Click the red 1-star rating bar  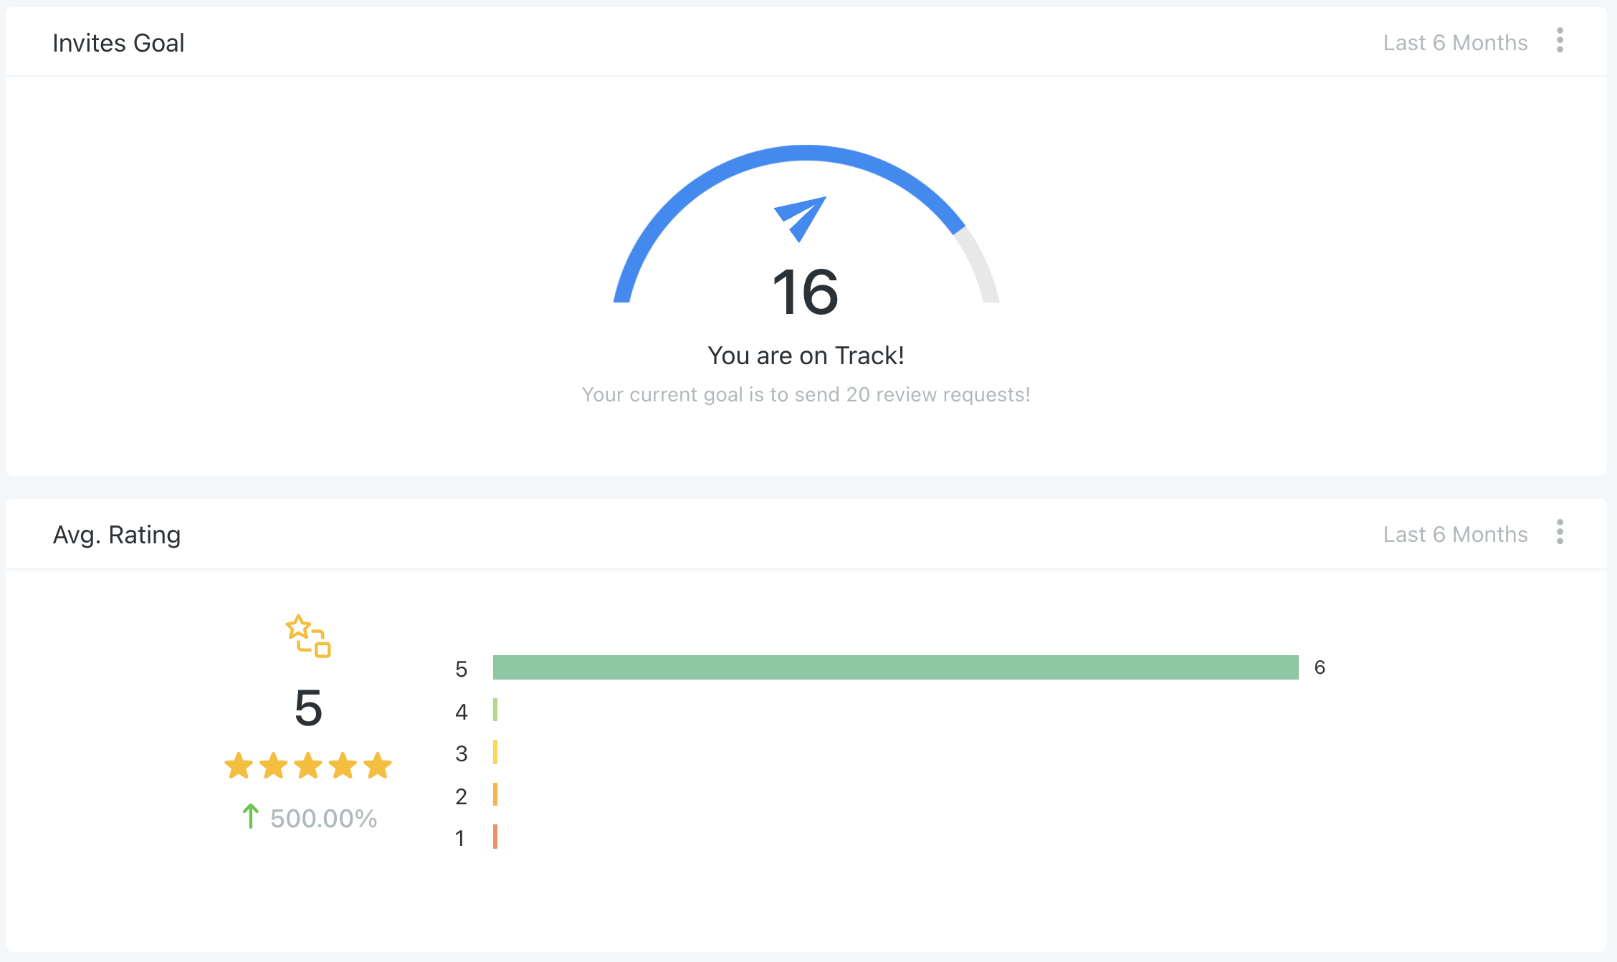click(495, 837)
